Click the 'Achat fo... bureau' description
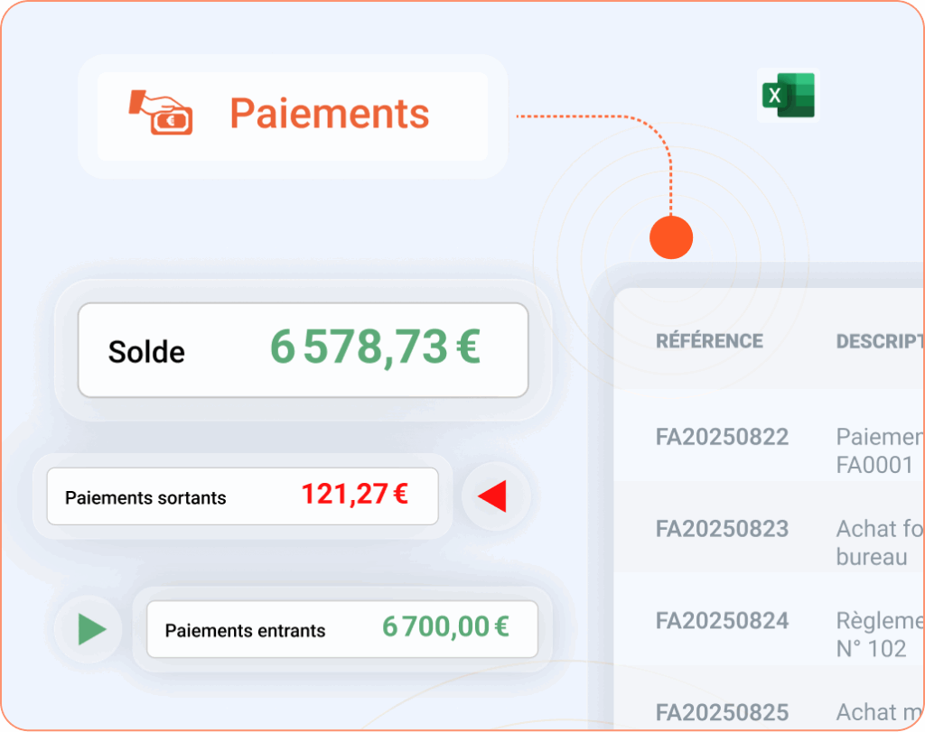Image resolution: width=925 pixels, height=732 pixels. coord(877,542)
